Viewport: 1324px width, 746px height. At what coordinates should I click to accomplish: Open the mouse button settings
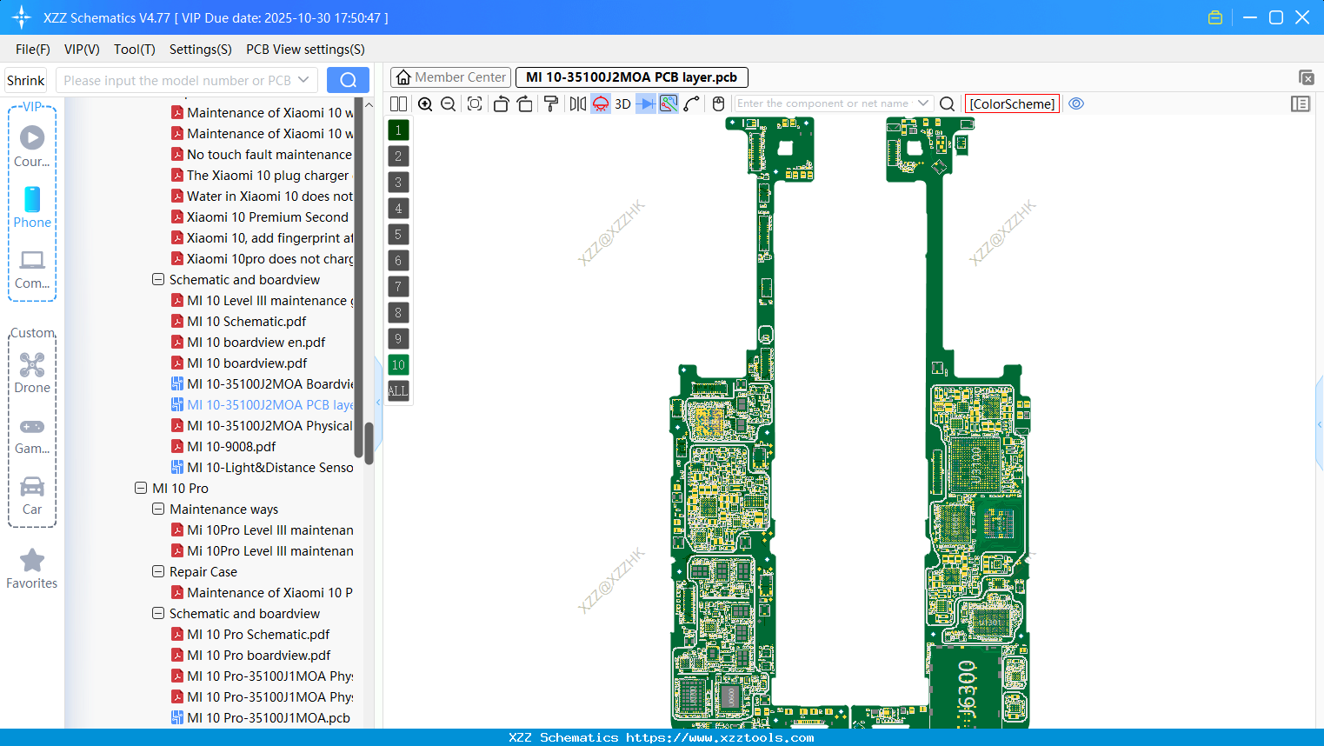(x=718, y=103)
